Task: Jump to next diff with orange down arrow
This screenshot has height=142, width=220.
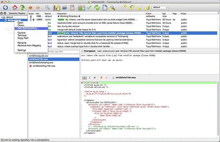Action: pos(101,78)
